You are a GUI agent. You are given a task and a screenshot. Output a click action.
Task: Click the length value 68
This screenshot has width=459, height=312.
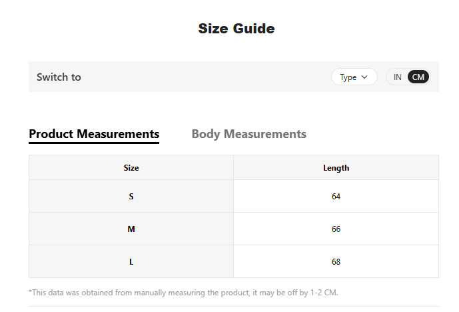pyautogui.click(x=336, y=261)
